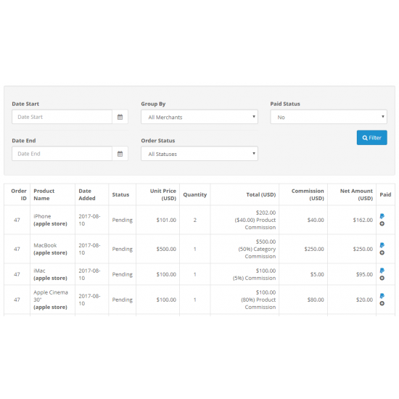Click the quantity 2 cell
This screenshot has height=399, width=399.
coord(195,220)
